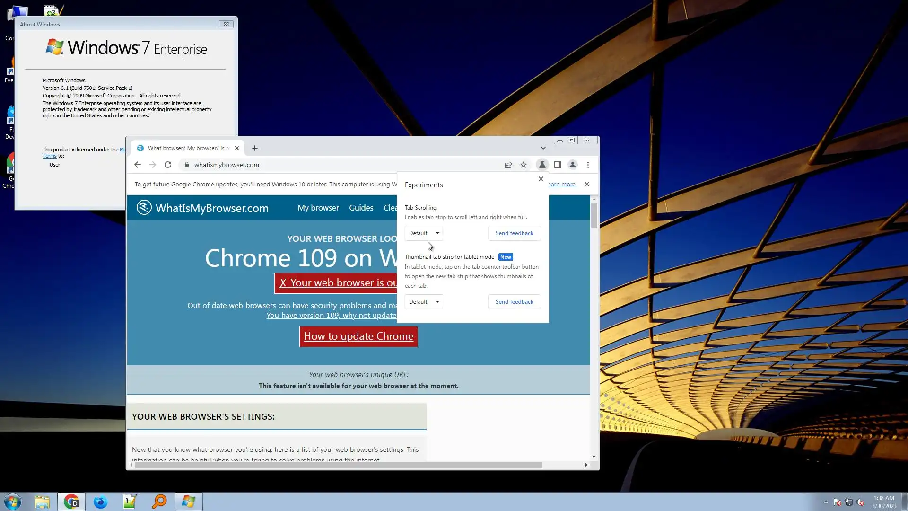This screenshot has height=511, width=908.
Task: Open the Chrome profile avatar icon
Action: point(573,165)
